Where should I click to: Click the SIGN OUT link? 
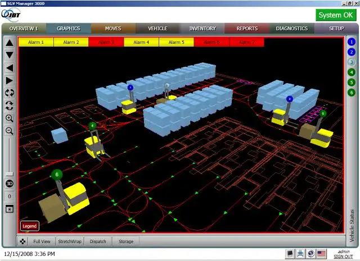click(344, 257)
